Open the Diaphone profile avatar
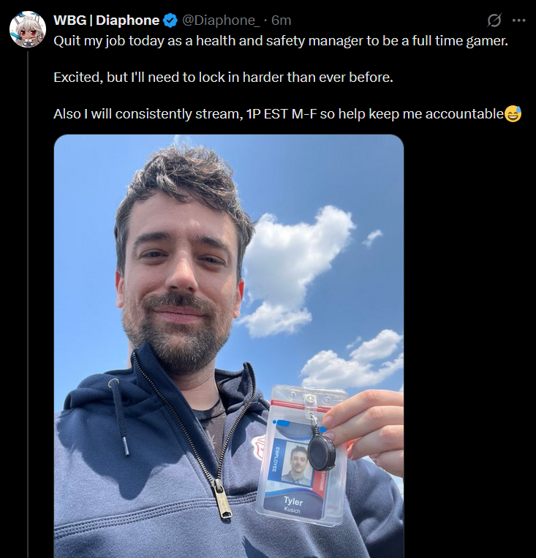536x558 pixels. tap(27, 29)
